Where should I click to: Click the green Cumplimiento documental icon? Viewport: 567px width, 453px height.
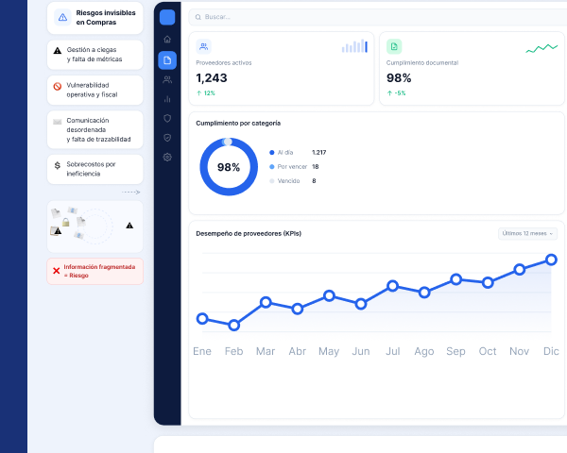[x=394, y=46]
